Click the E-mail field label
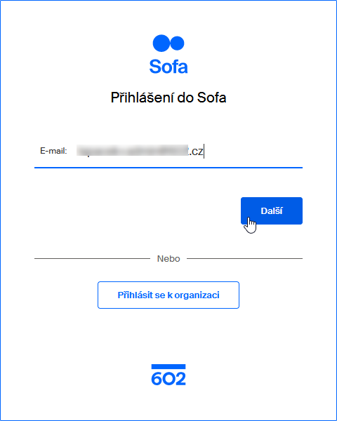The image size is (337, 421). (53, 151)
